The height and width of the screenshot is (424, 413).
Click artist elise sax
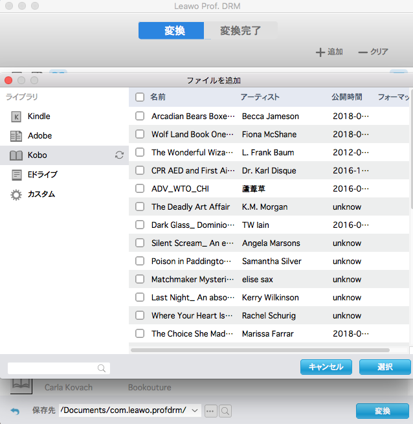tap(258, 280)
